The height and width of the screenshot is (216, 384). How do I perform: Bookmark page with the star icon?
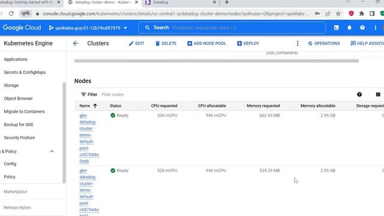[338, 13]
